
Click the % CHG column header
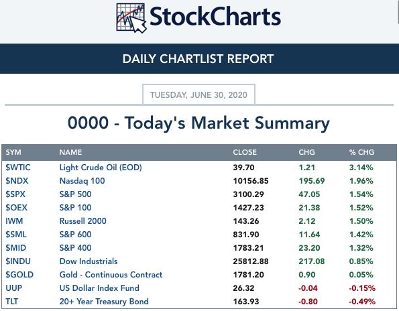coord(361,152)
